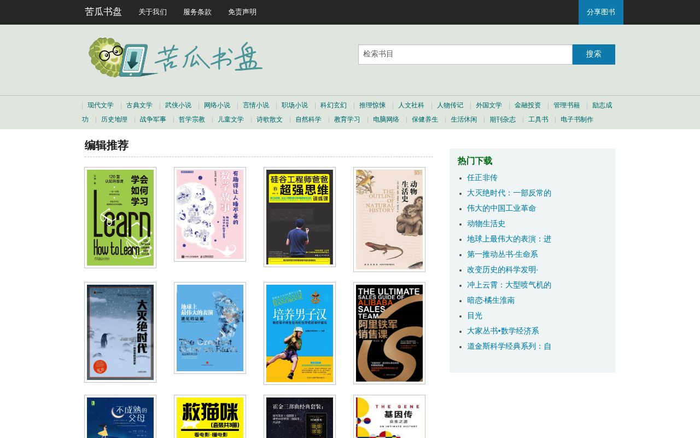
Task: Open the 金融投资 category
Action: click(528, 105)
